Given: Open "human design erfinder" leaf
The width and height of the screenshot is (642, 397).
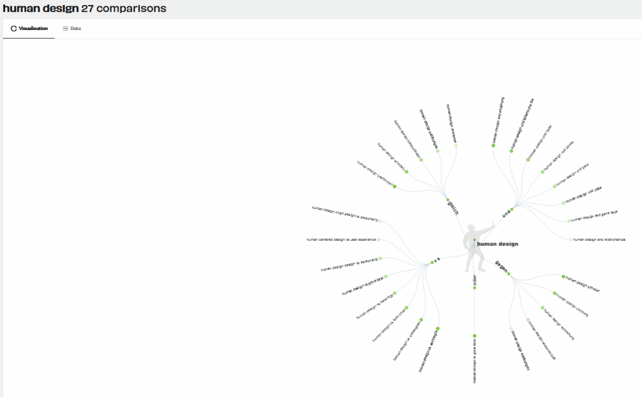Looking at the screenshot, I should pos(582,283).
